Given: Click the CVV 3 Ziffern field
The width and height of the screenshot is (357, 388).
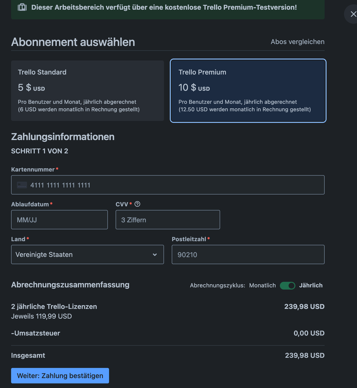Looking at the screenshot, I should coord(167,220).
